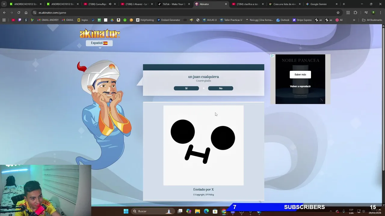
Task: Bookmark this page with the star icon
Action: (x=338, y=13)
